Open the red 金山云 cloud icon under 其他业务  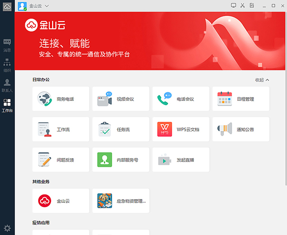[x=44, y=201]
